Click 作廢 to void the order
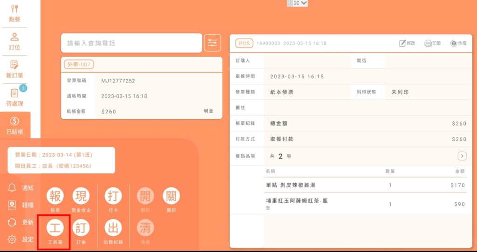This screenshot has width=477, height=252. pos(458,43)
